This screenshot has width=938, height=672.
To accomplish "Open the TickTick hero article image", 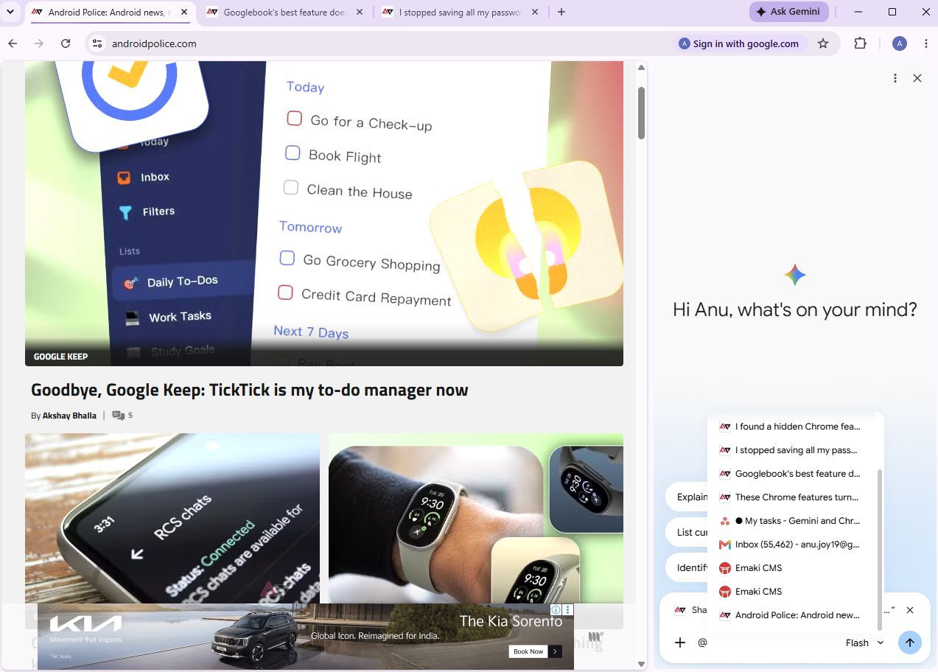I will [x=324, y=213].
